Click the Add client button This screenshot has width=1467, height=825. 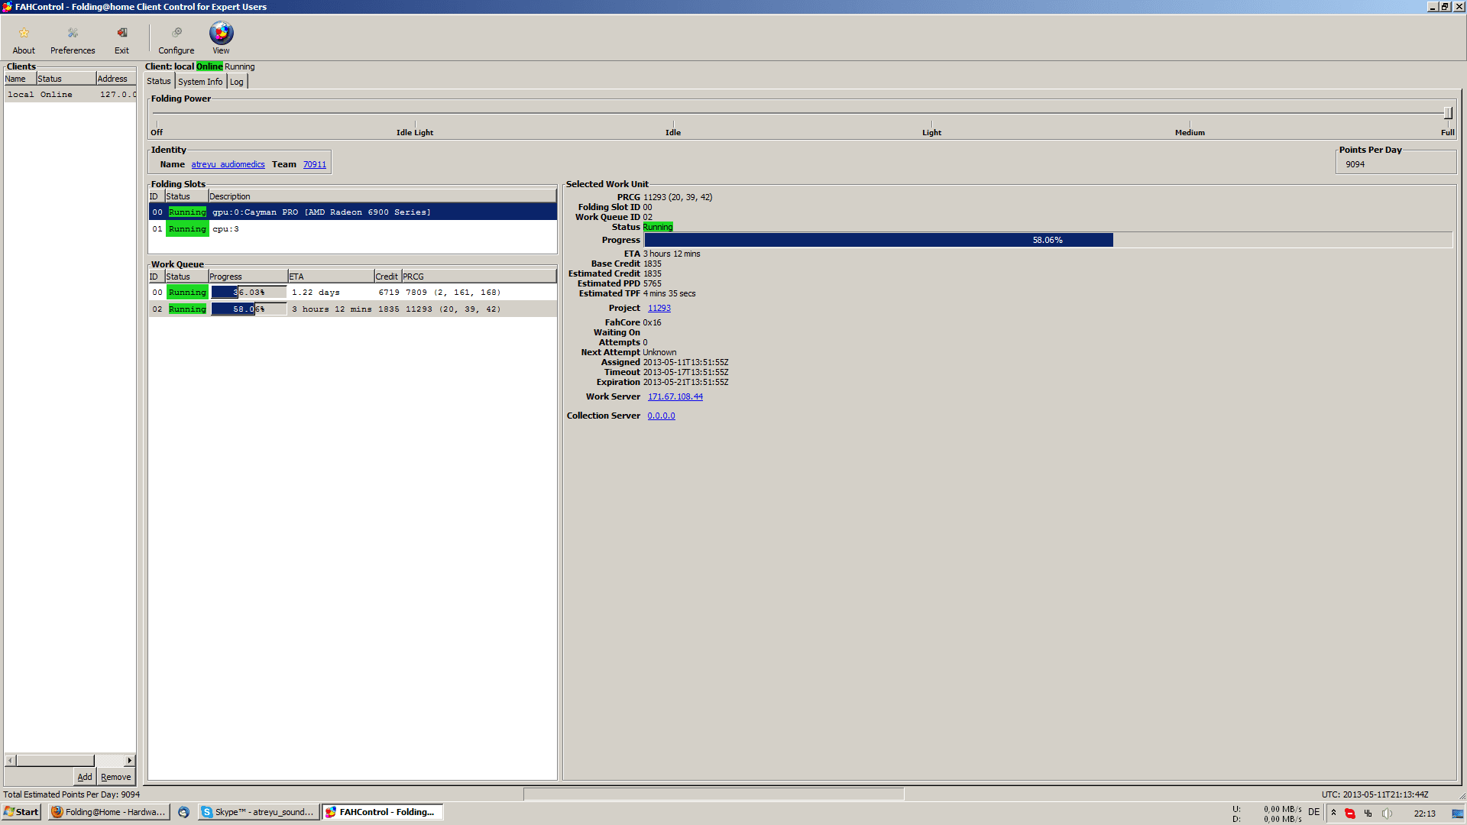coord(85,777)
